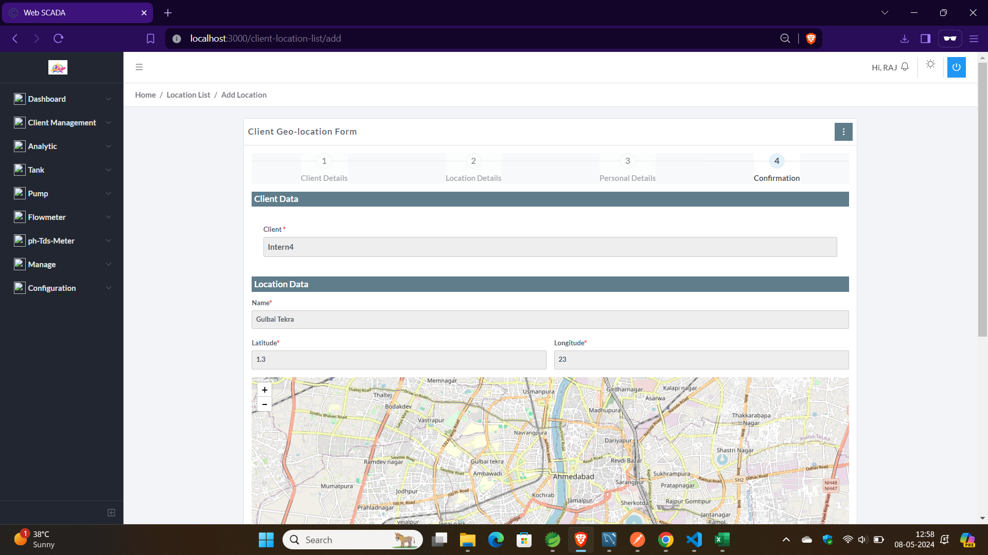
Task: Open Location List breadcrumb link
Action: point(188,95)
